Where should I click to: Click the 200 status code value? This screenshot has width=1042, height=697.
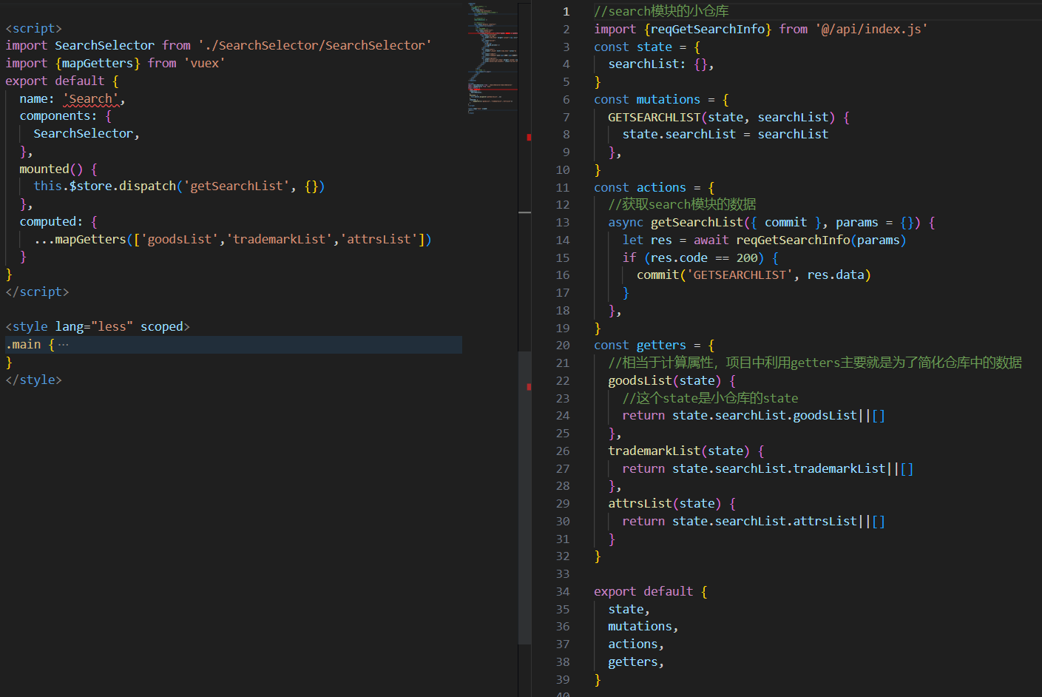[x=747, y=257]
